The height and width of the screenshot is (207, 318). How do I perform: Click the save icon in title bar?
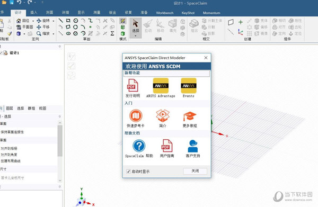(x=12, y=3)
